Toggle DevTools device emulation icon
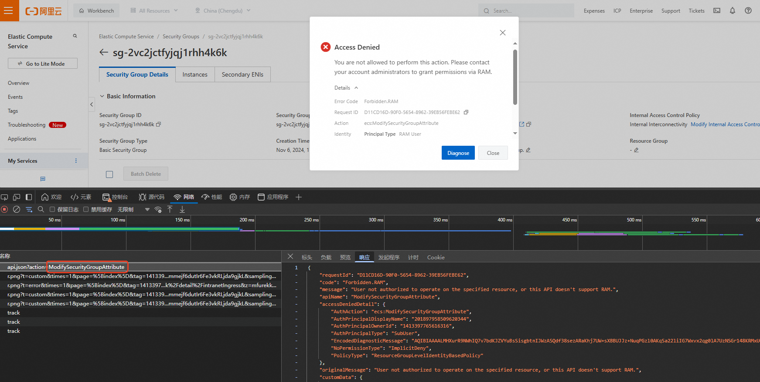Screen dimensions: 760x382 coord(17,197)
